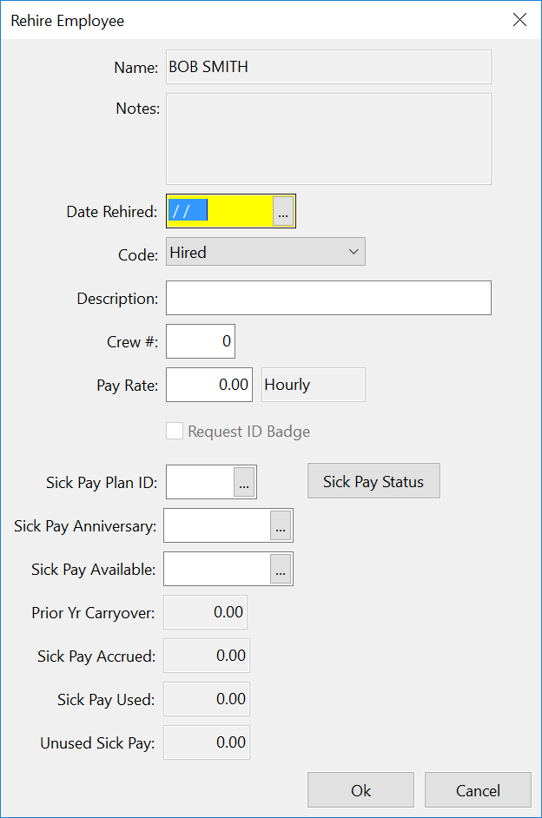Screen dimensions: 542x818
Task: Close the Rehire Employee dialog
Action: tap(519, 20)
